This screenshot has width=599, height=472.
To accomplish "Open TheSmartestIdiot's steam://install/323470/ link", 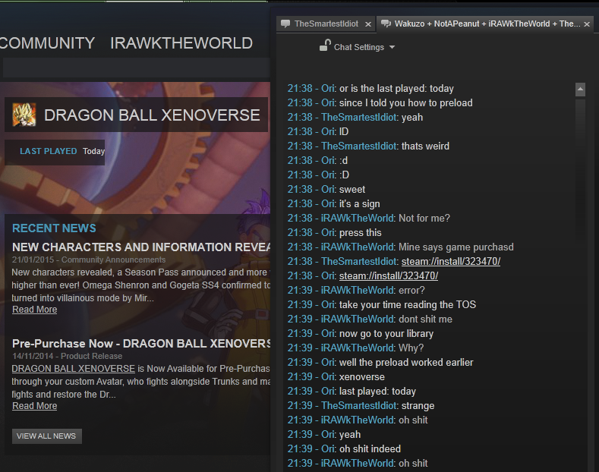I will point(451,261).
